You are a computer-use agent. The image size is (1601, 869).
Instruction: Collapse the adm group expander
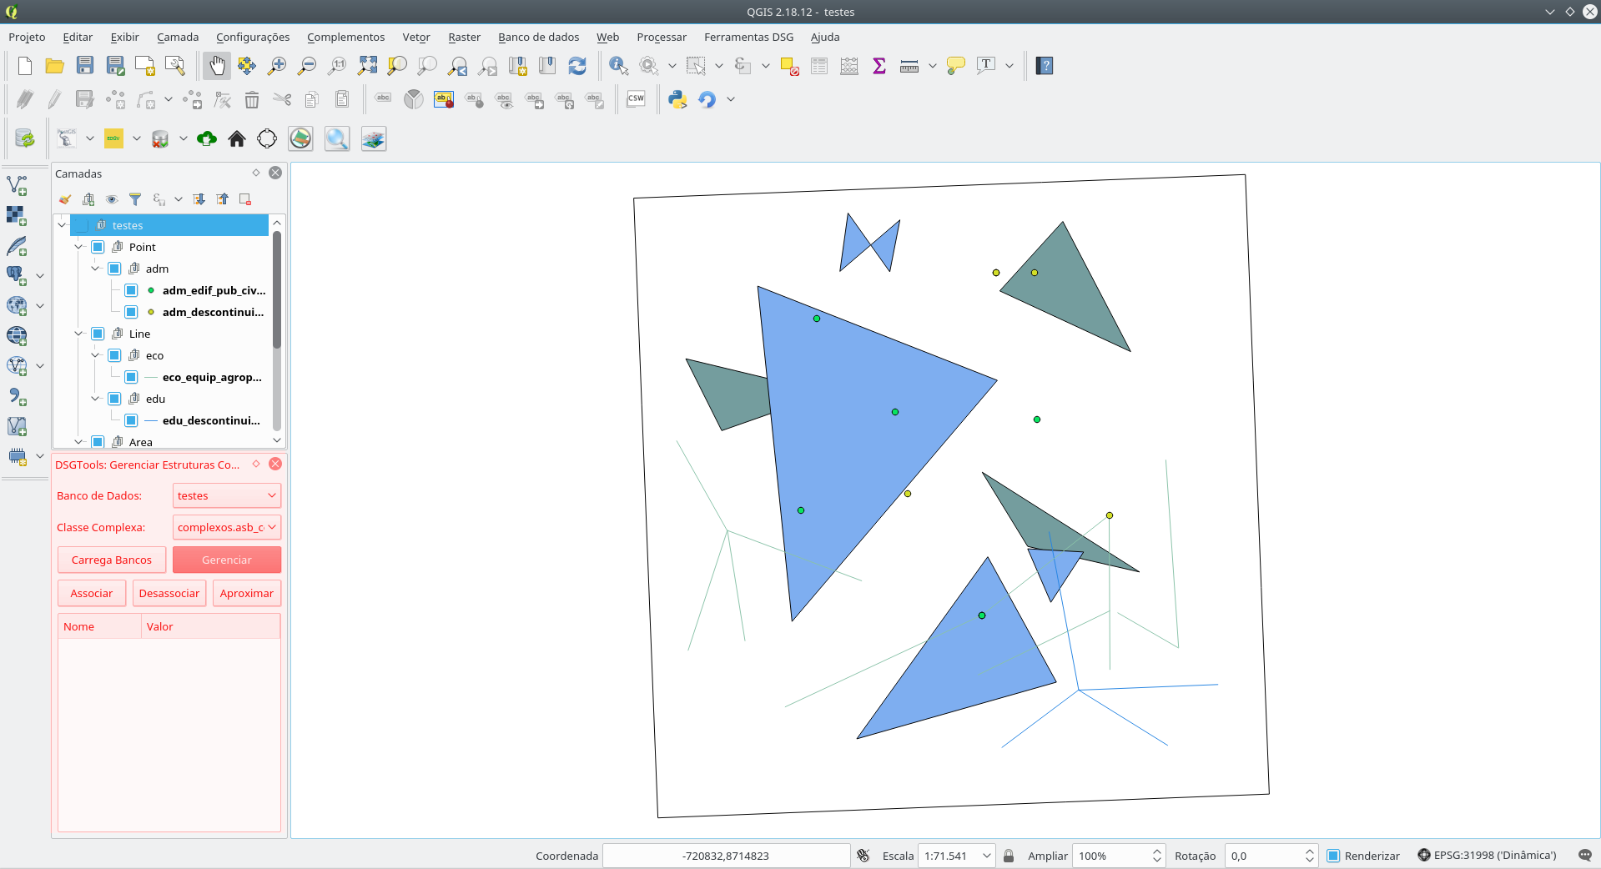[95, 269]
